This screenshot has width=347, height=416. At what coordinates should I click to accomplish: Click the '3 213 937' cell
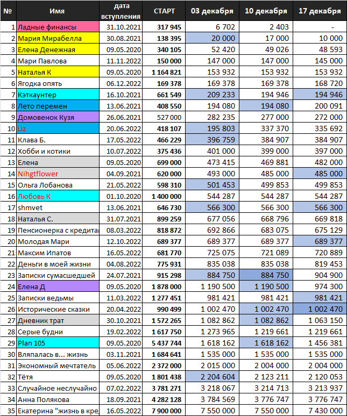(320, 388)
